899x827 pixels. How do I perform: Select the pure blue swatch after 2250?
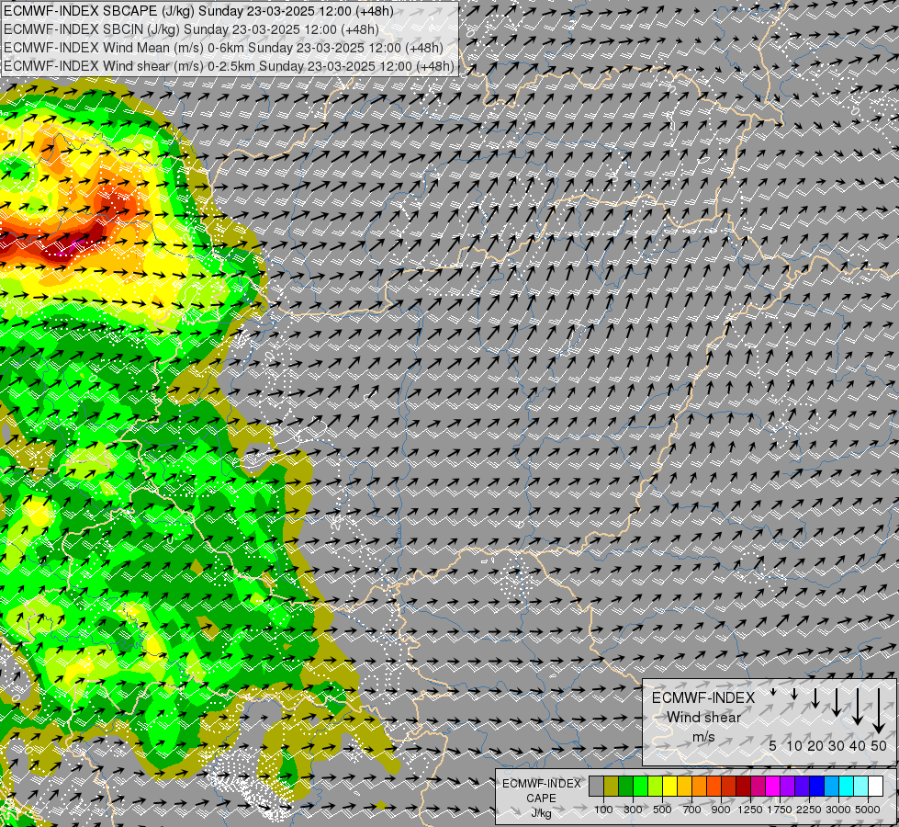pos(817,786)
